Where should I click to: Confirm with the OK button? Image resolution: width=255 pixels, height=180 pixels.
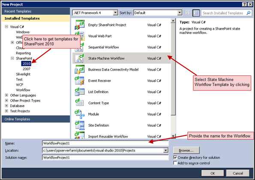pyautogui.click(x=213, y=173)
